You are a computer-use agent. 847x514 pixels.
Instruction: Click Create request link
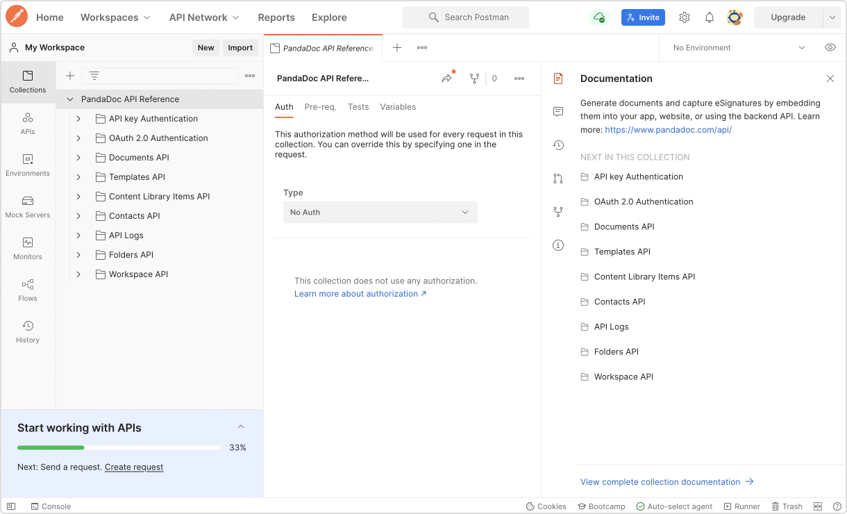134,467
